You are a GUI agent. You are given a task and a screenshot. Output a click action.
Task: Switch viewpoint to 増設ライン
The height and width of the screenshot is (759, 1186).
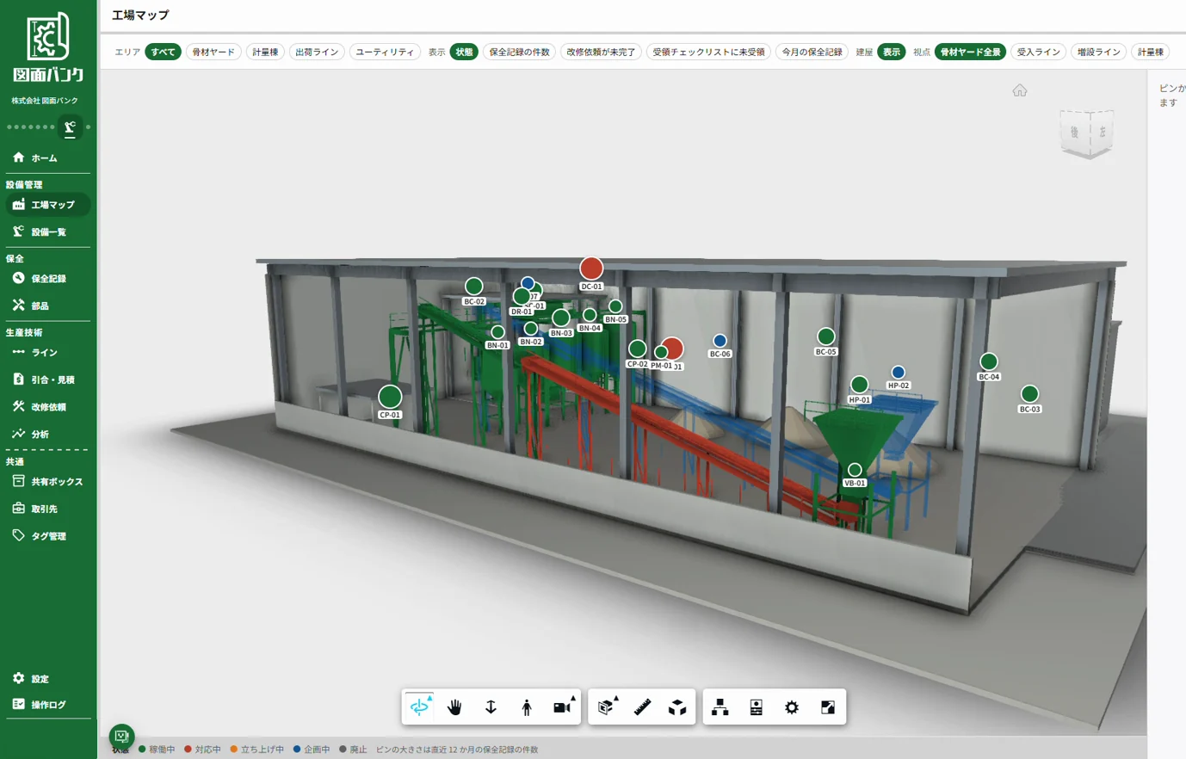click(x=1099, y=52)
